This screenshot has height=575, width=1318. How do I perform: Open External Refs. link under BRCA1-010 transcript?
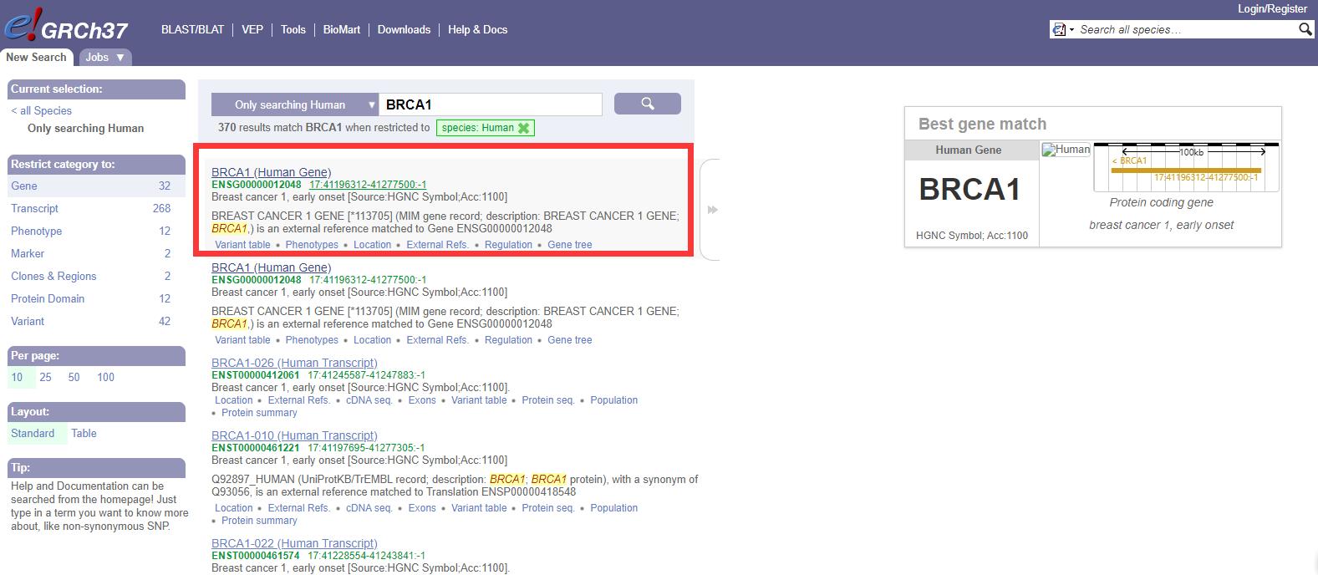click(299, 508)
